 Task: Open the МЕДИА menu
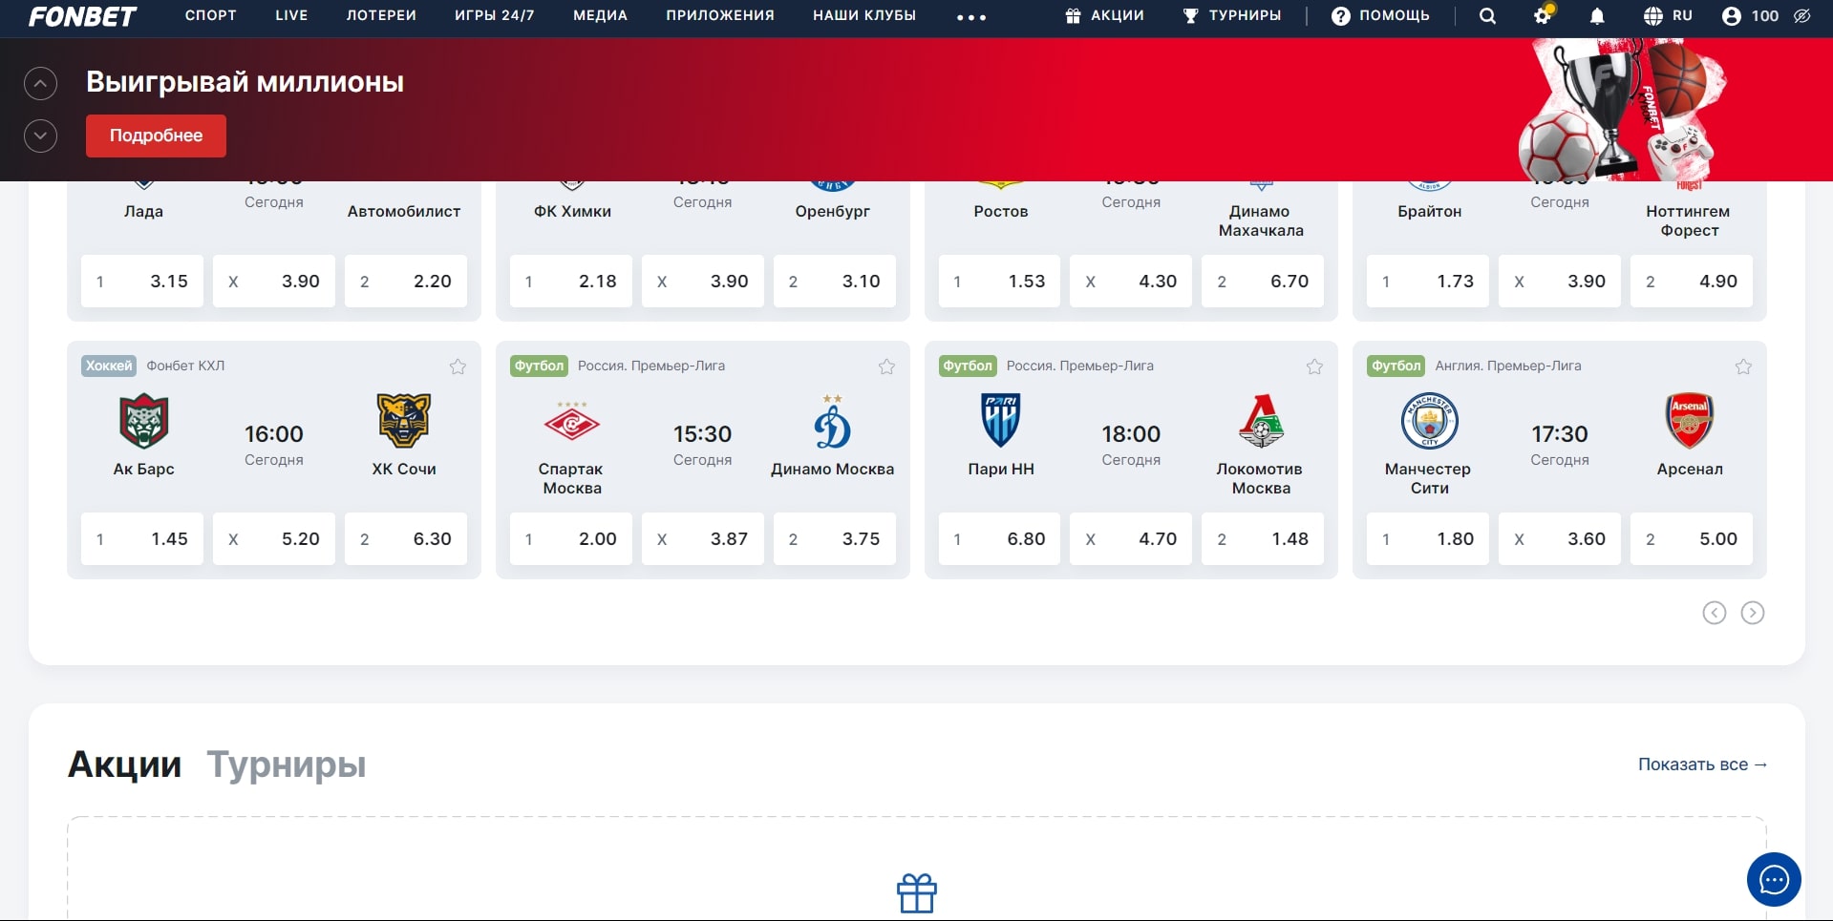tap(600, 15)
